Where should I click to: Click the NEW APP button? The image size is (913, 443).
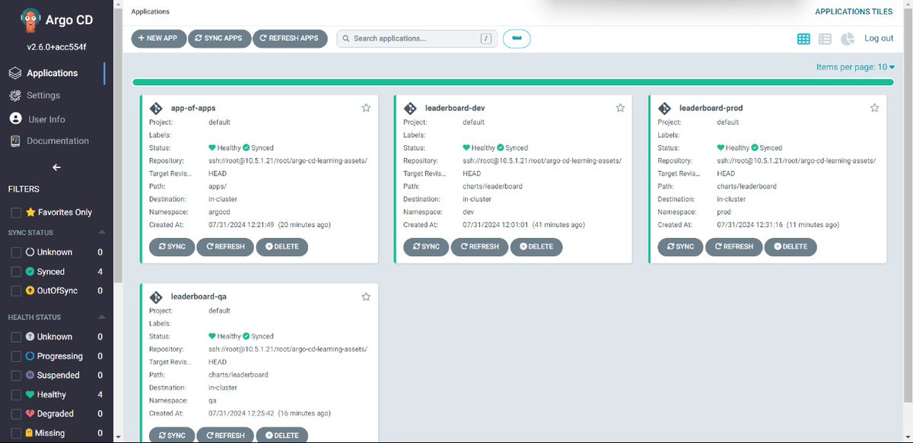(x=158, y=38)
